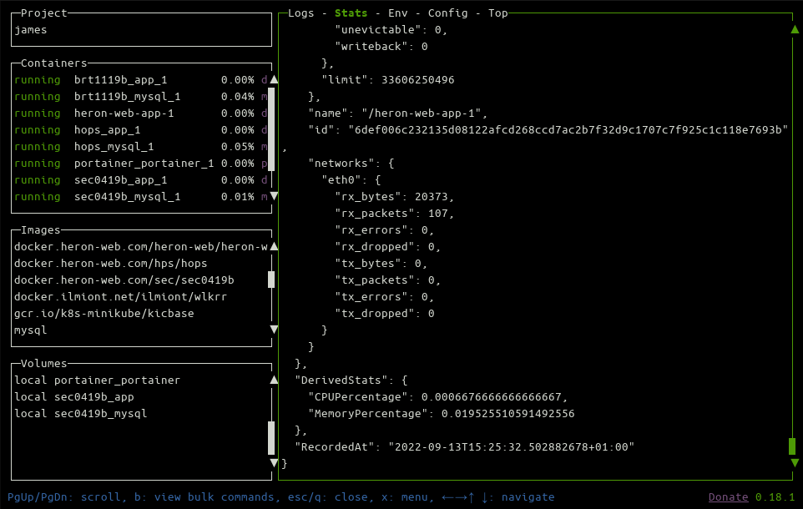
Task: Click the Images panel scroll-up arrow
Action: (x=274, y=246)
